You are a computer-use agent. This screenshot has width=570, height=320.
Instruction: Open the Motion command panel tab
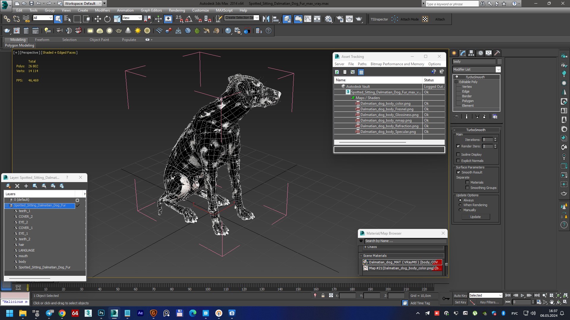(480, 53)
